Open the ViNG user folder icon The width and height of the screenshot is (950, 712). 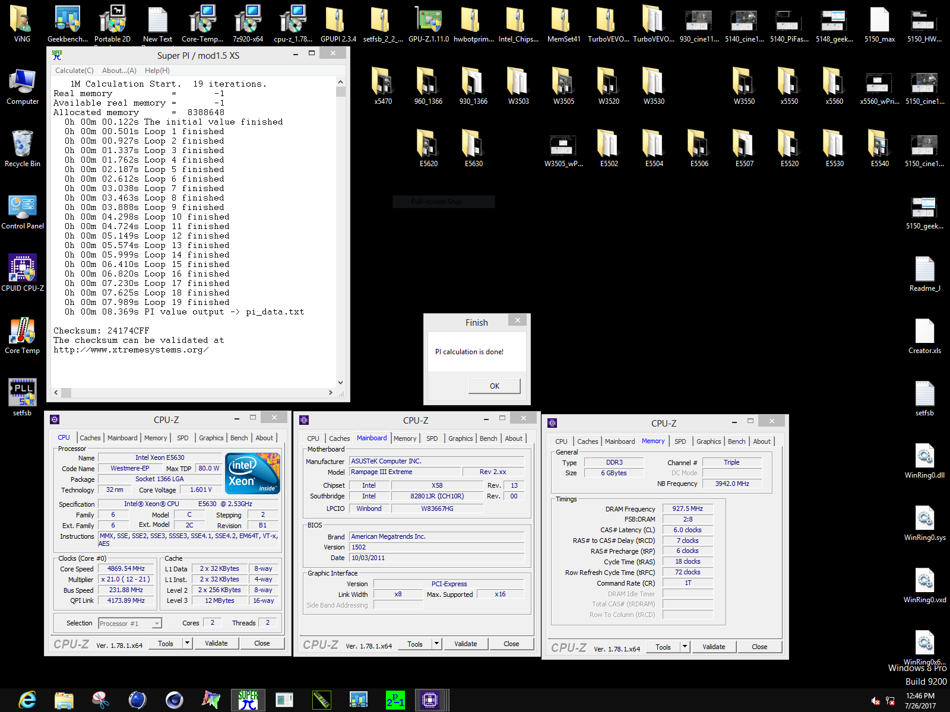pyautogui.click(x=22, y=24)
